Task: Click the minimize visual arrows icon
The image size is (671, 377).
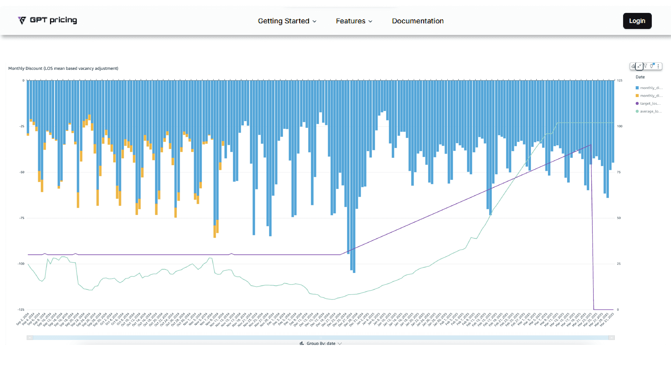Action: [639, 66]
